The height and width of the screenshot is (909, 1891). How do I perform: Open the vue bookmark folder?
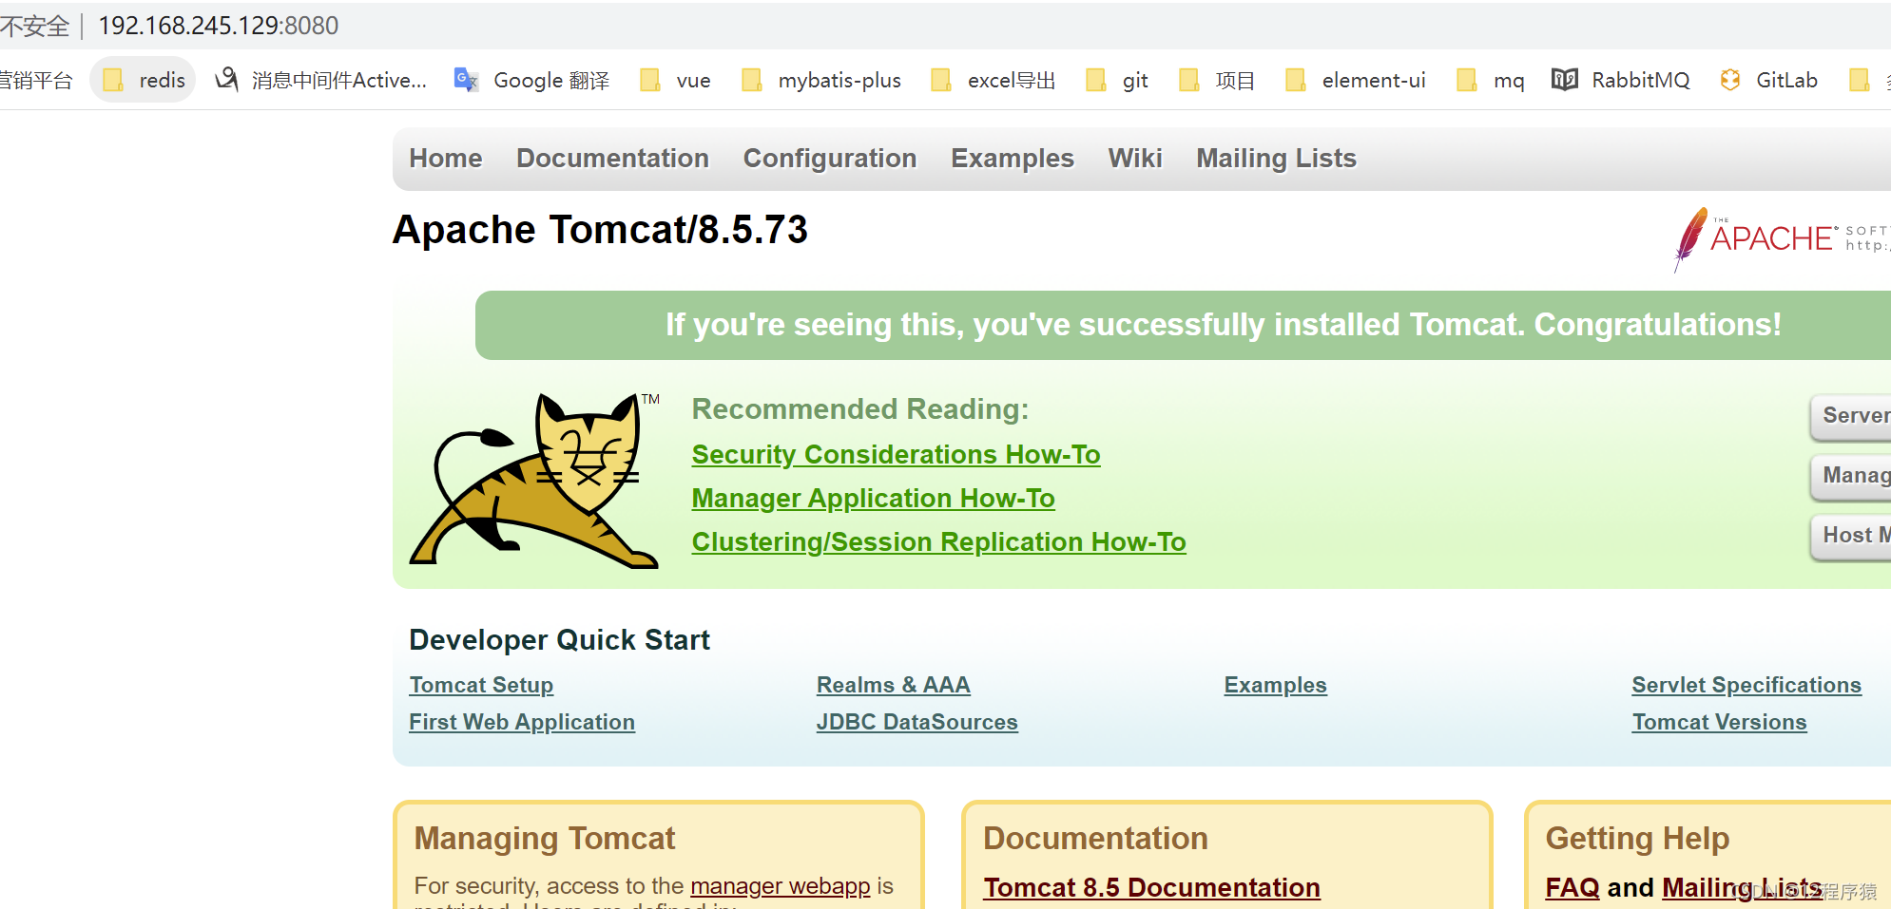click(x=676, y=80)
